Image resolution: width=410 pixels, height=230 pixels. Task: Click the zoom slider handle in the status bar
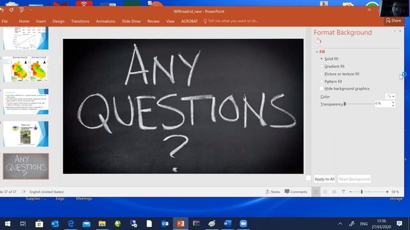tap(361, 192)
